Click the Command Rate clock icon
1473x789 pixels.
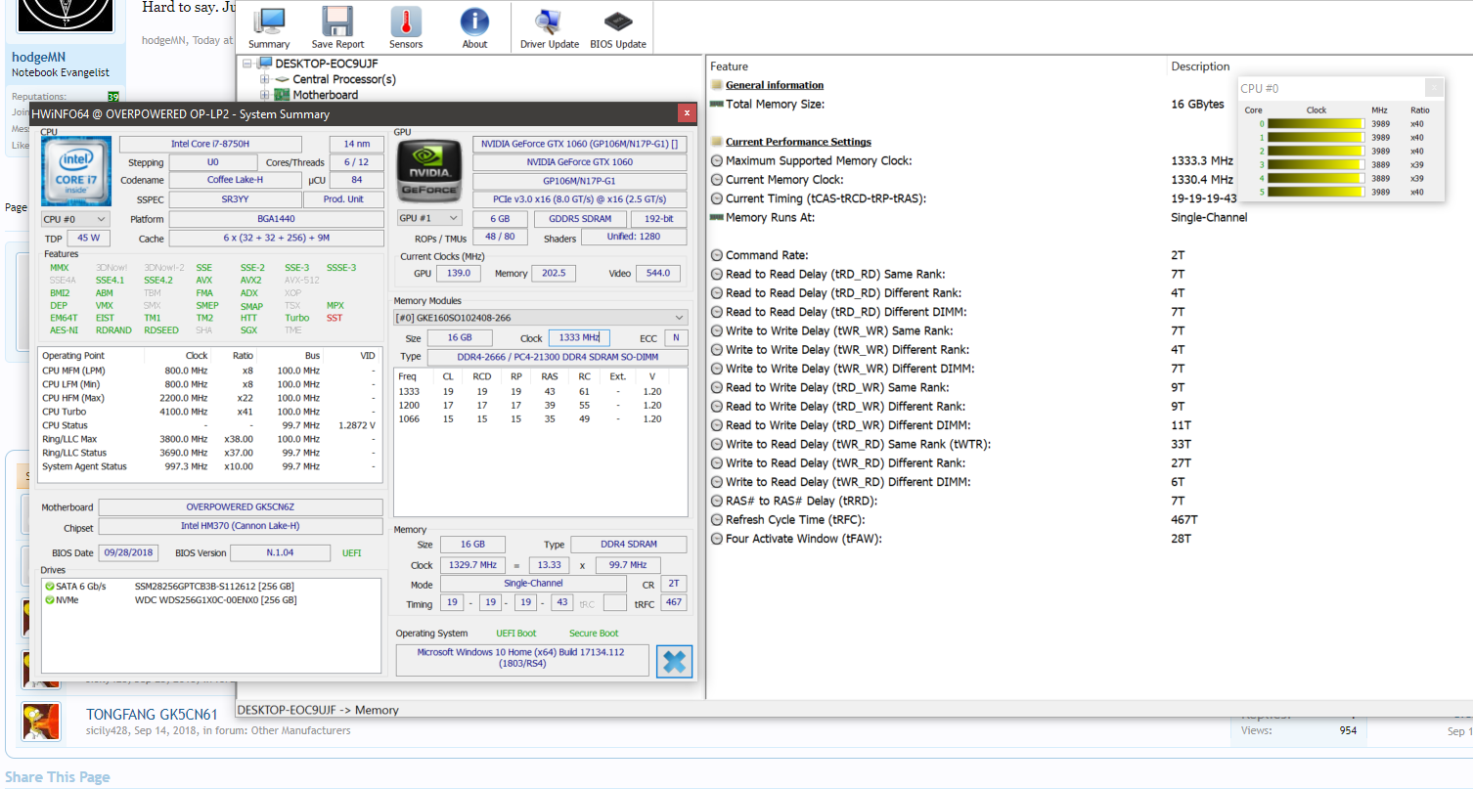(717, 255)
